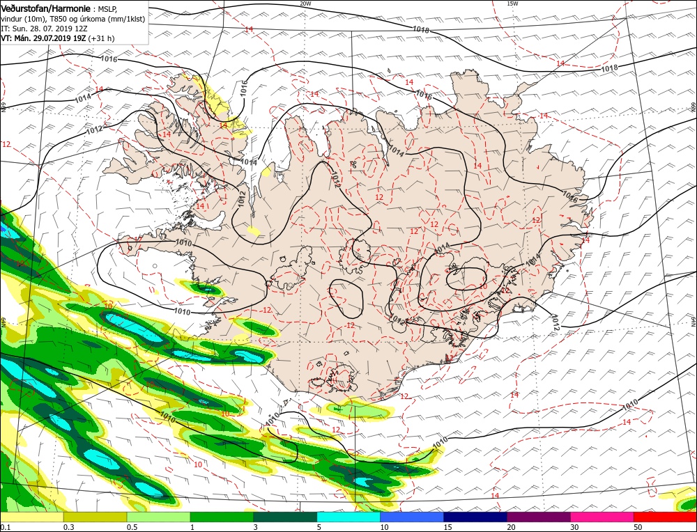Select the medium green 1–3 legend swatch
This screenshot has height=532, width=697.
[222, 517]
